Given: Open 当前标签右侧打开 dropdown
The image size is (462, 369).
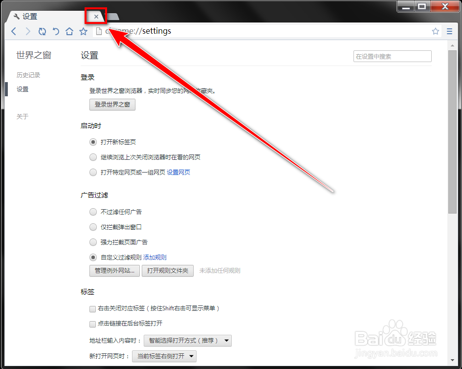Looking at the screenshot, I should (x=164, y=356).
